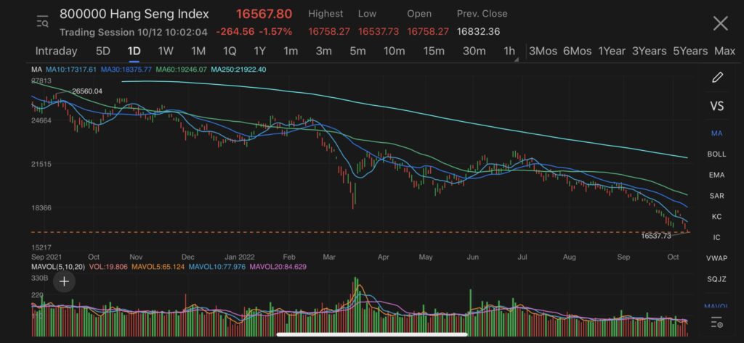Viewport: 744px width, 343px height.
Task: Click the current price 16567.80
Action: tap(264, 15)
